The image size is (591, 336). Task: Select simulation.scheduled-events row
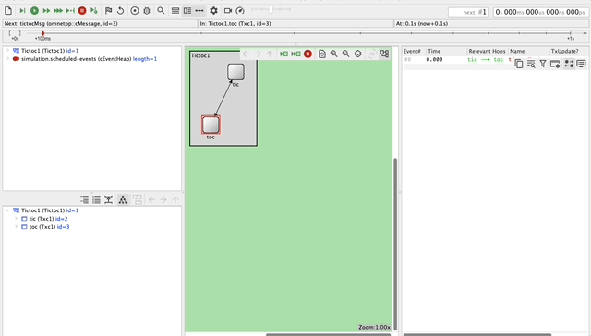tap(89, 59)
